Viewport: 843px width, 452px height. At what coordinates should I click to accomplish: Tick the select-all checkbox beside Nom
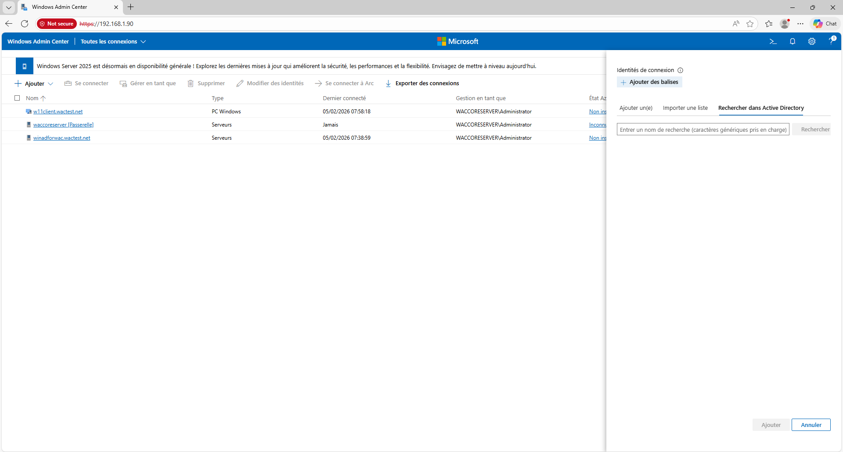coord(17,98)
